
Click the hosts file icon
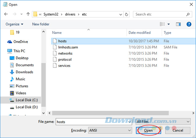coord(55,41)
